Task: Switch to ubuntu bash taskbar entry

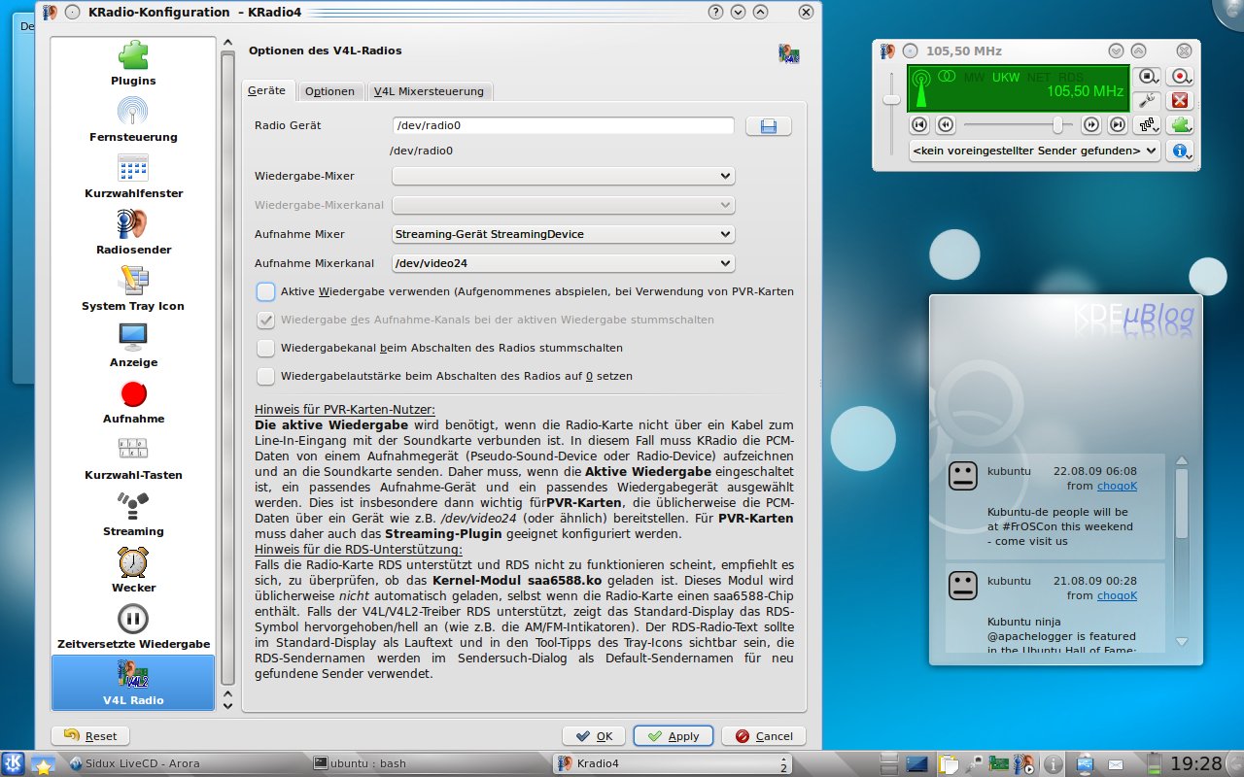Action: coord(428,763)
